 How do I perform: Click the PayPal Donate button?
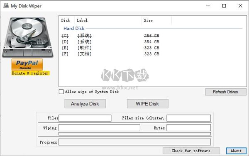[27, 65]
